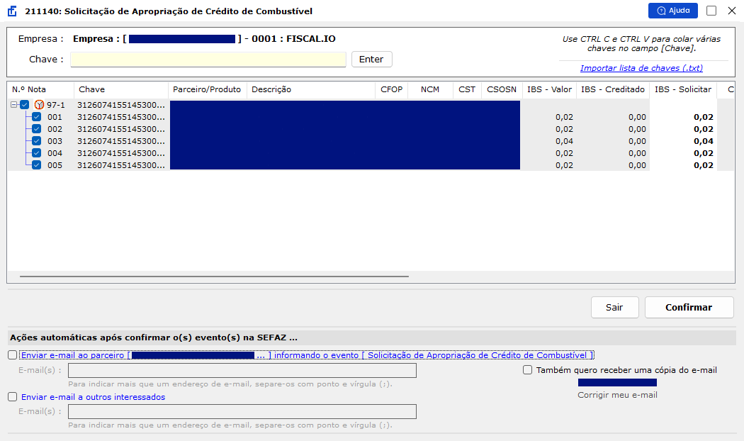Click the orange status icon beside note 97-1

tap(40, 105)
